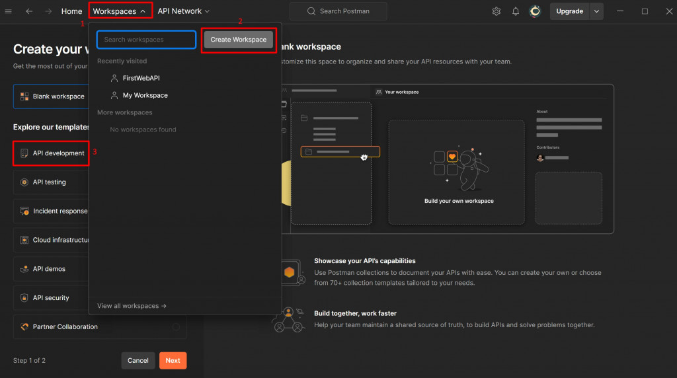677x378 pixels.
Task: Click the 'Recently visited' heading
Action: tap(122, 61)
